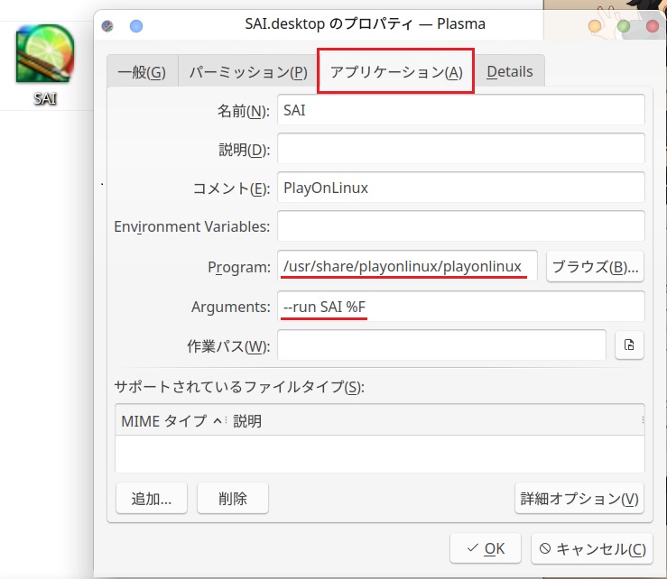The image size is (667, 579).
Task: Open the パーミッション tab
Action: pyautogui.click(x=248, y=72)
